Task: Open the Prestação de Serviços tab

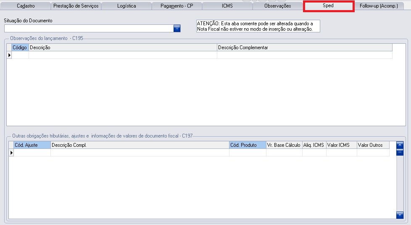Action: click(76, 6)
